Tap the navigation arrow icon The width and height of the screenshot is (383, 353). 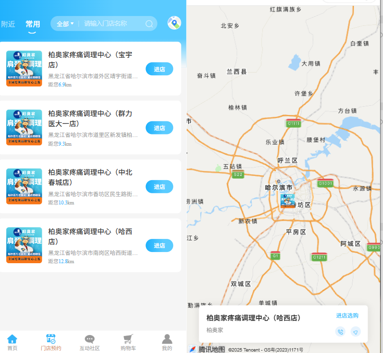point(355,332)
